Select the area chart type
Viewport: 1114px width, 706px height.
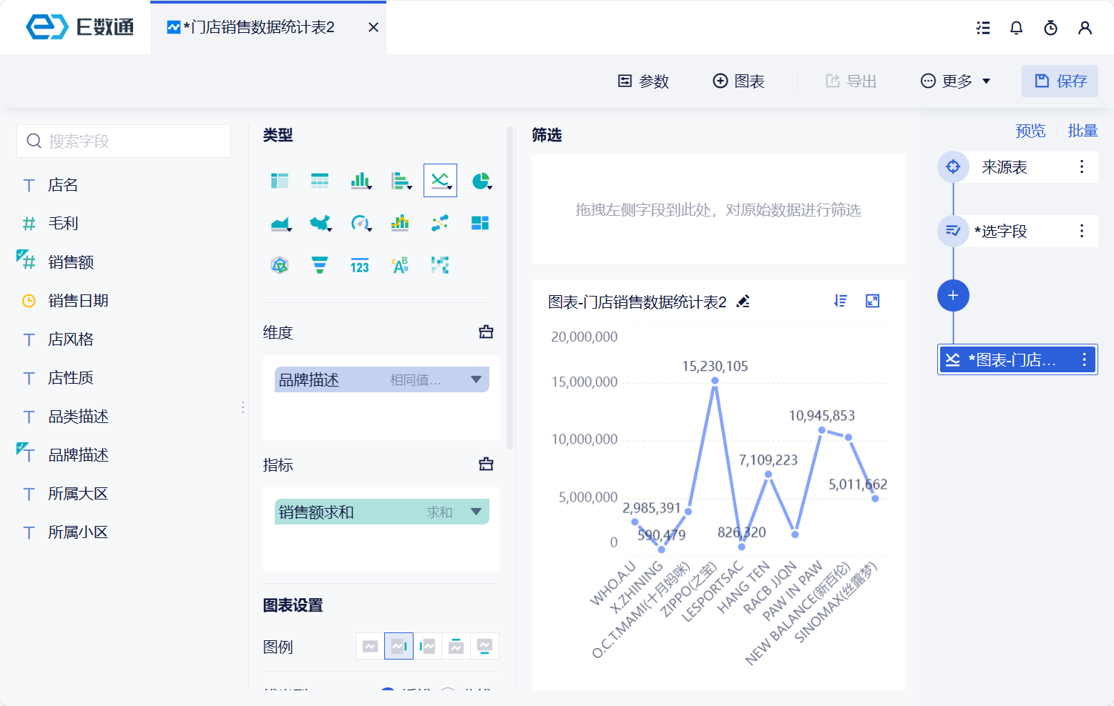pyautogui.click(x=280, y=224)
